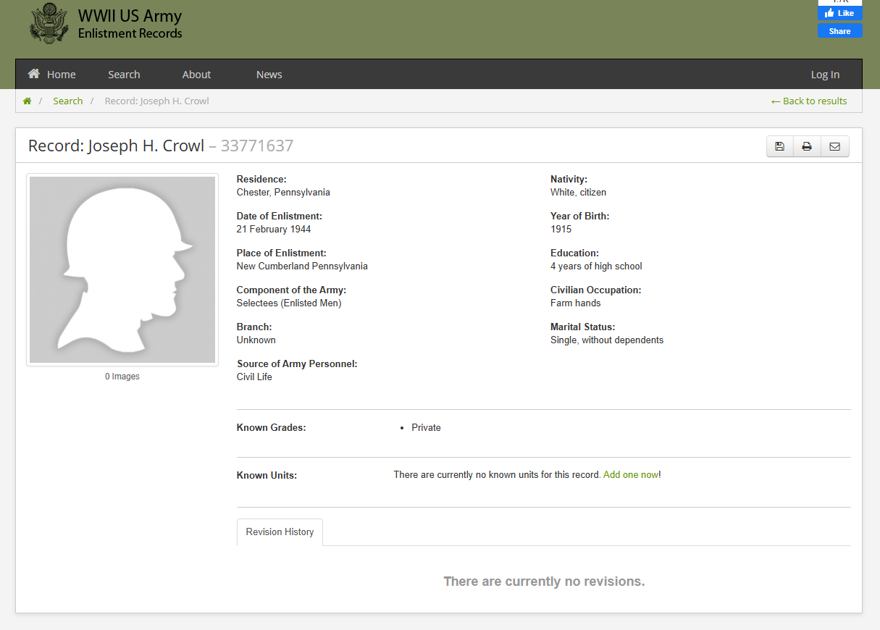Screen dimensions: 880x630
Task: Click the record title Joseph H. Crowl
Action: click(x=116, y=146)
